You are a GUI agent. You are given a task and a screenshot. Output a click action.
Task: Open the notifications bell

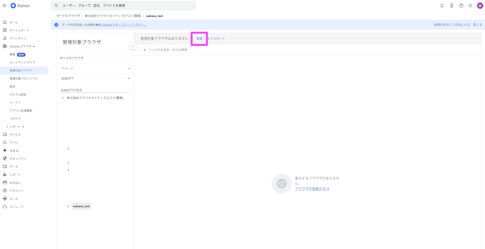pos(442,6)
